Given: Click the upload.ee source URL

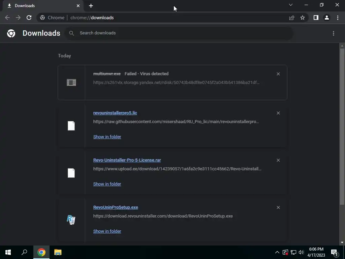Looking at the screenshot, I should tap(177, 169).
